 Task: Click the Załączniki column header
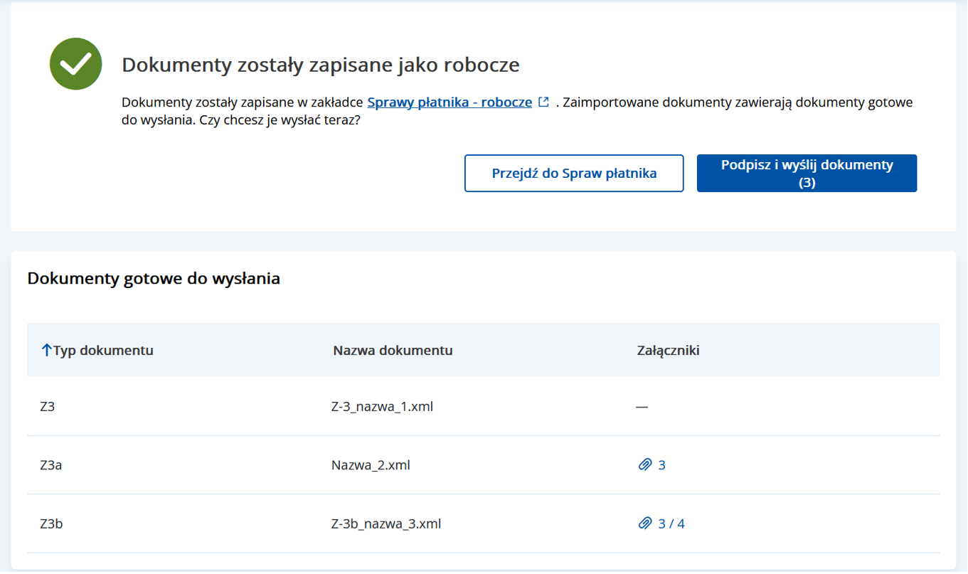[666, 350]
